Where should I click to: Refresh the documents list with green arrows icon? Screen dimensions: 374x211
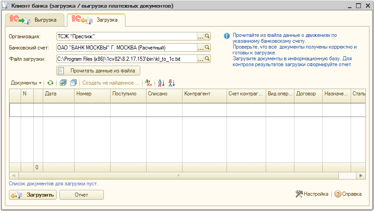point(50,83)
